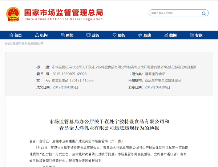This screenshot has width=218, height=167.
Task: Click the 国家市场监督管理总局 site title
Action: tap(63, 11)
